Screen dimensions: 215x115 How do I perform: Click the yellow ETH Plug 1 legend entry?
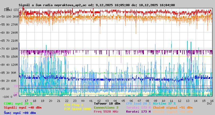tap(74, 105)
